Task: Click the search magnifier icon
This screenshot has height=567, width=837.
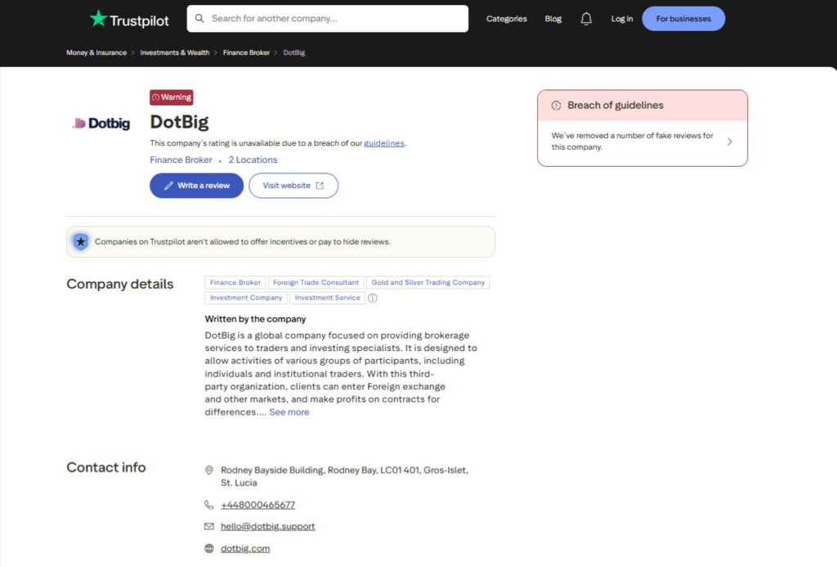Action: click(199, 18)
